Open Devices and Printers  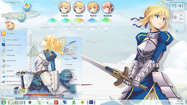[69, 74]
